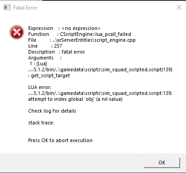
Task: Click the OK button to abort execution
Action: (162, 163)
